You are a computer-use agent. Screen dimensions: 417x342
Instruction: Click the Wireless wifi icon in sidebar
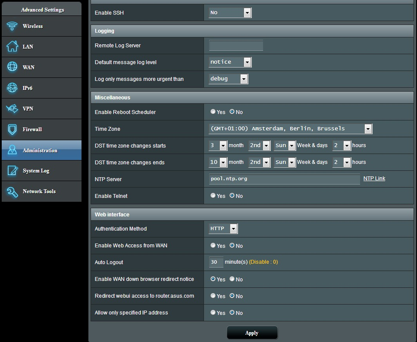[x=12, y=26]
